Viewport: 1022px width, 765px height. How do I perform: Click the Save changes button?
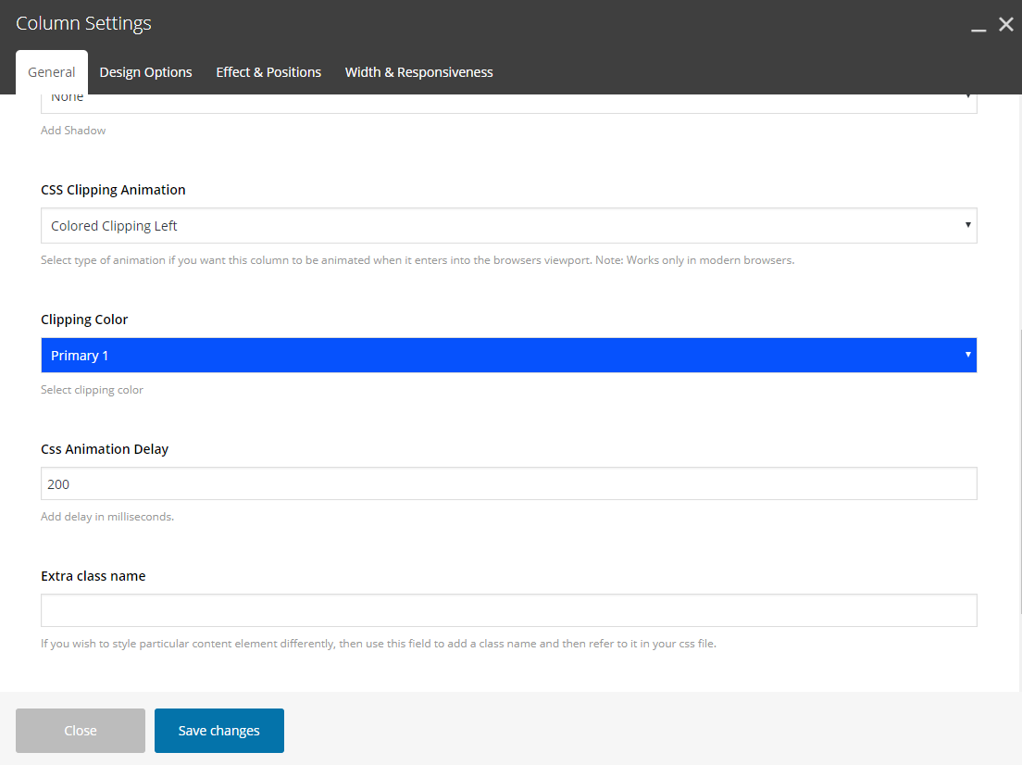click(219, 731)
